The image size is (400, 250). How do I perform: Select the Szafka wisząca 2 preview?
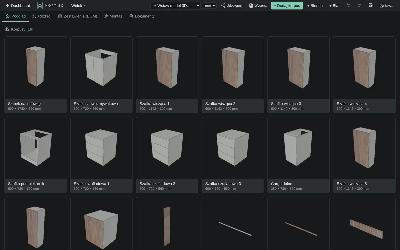coord(233,68)
